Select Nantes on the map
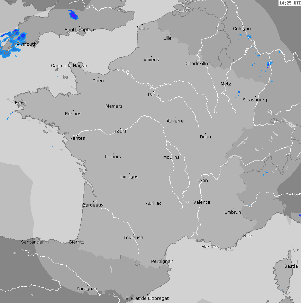301x303 pixels. coord(77,138)
